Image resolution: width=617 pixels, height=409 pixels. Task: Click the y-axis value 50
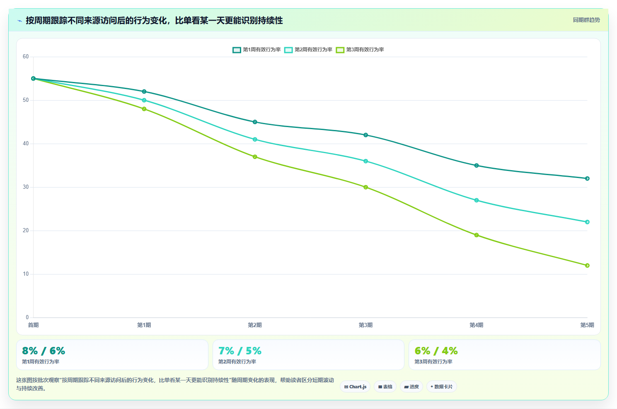[26, 100]
